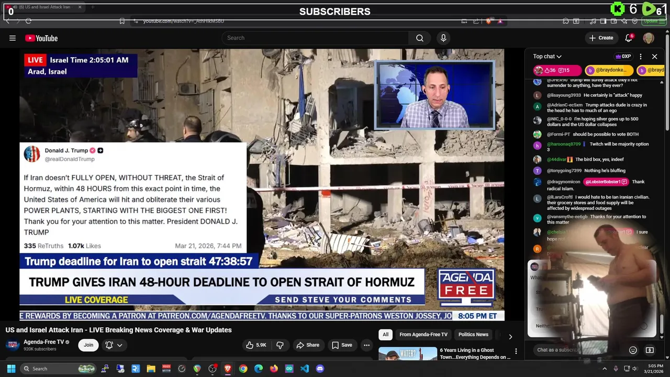Open YouTube notifications bell

click(629, 38)
